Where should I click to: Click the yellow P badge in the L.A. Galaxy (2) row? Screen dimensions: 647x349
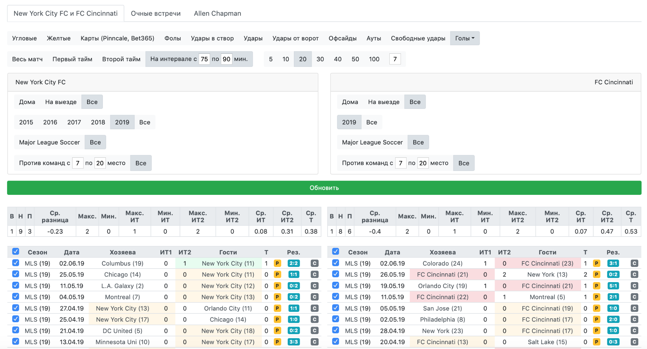[277, 286]
